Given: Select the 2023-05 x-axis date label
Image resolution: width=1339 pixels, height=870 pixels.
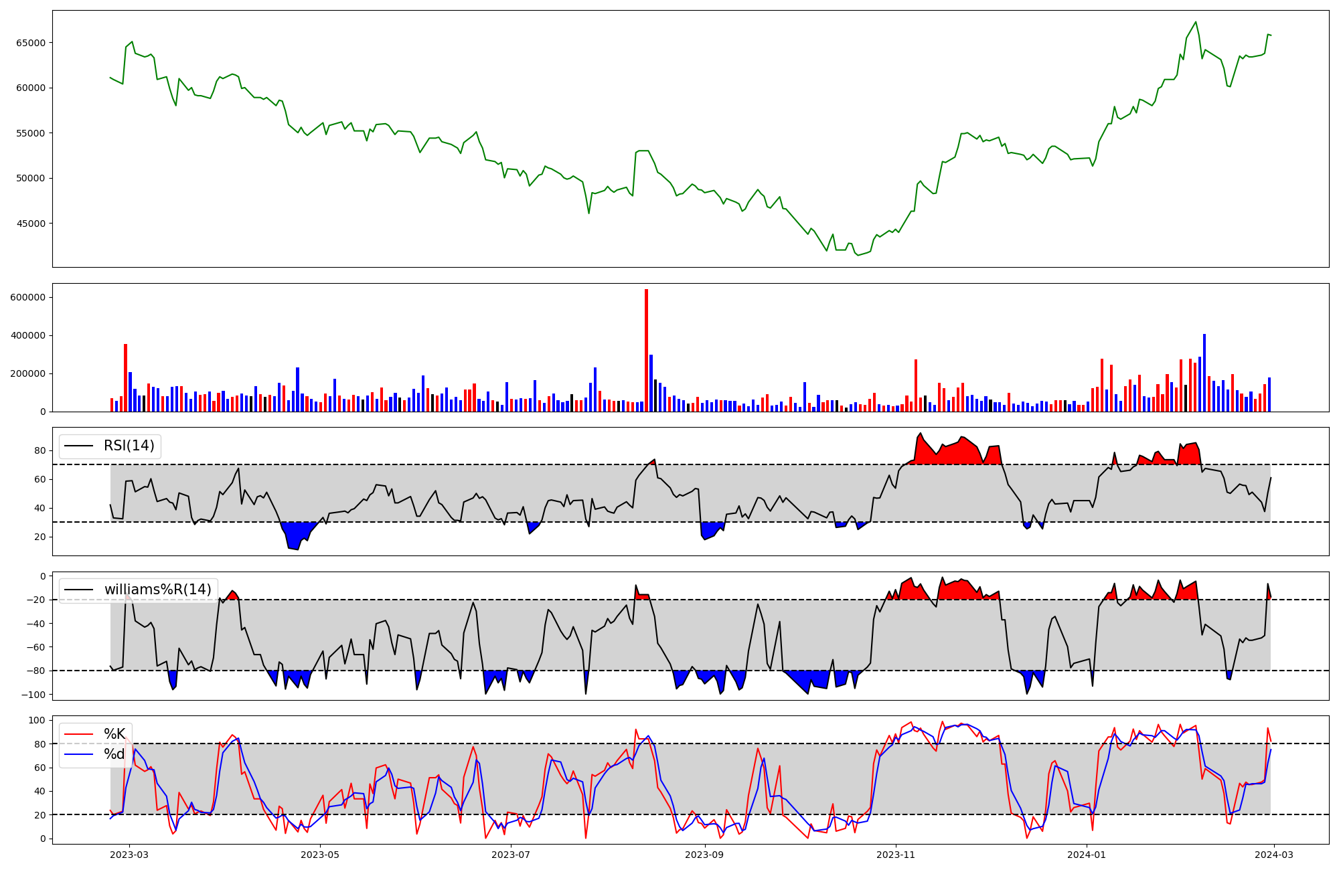Looking at the screenshot, I should tap(321, 855).
